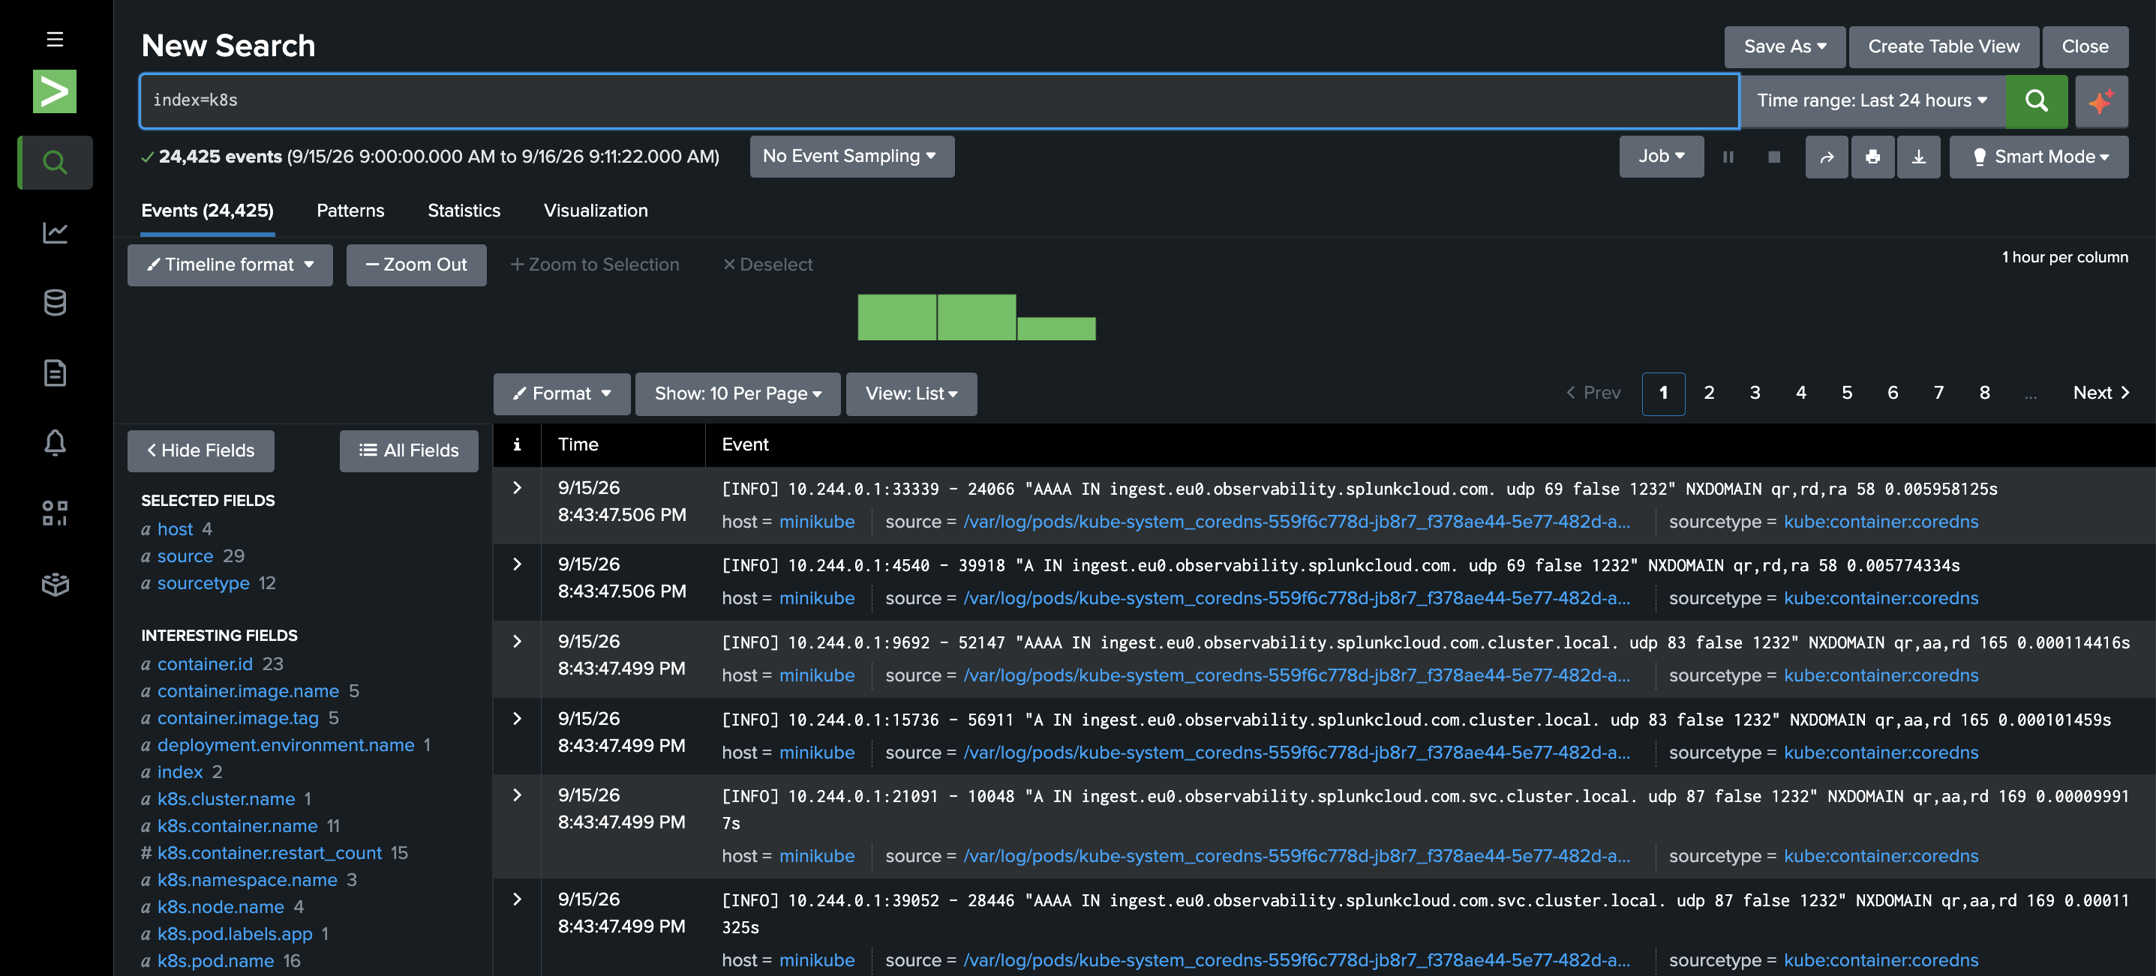Open the alerts bell sidebar icon

pyautogui.click(x=56, y=443)
